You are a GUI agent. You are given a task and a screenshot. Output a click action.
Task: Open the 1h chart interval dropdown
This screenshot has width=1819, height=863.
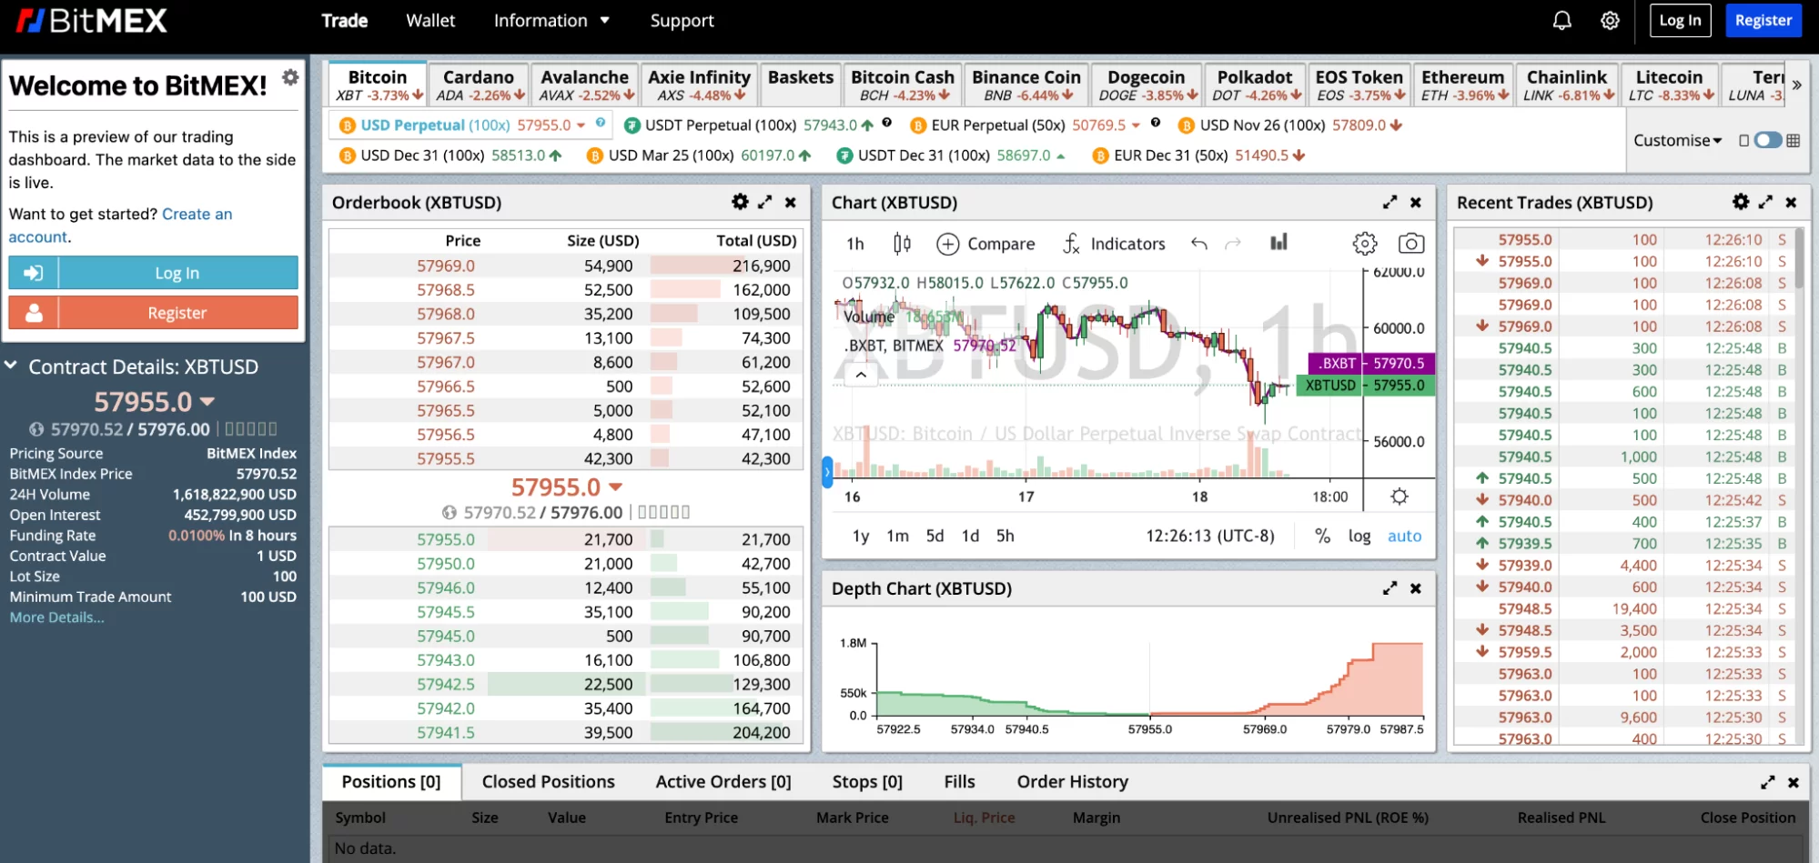pyautogui.click(x=854, y=244)
